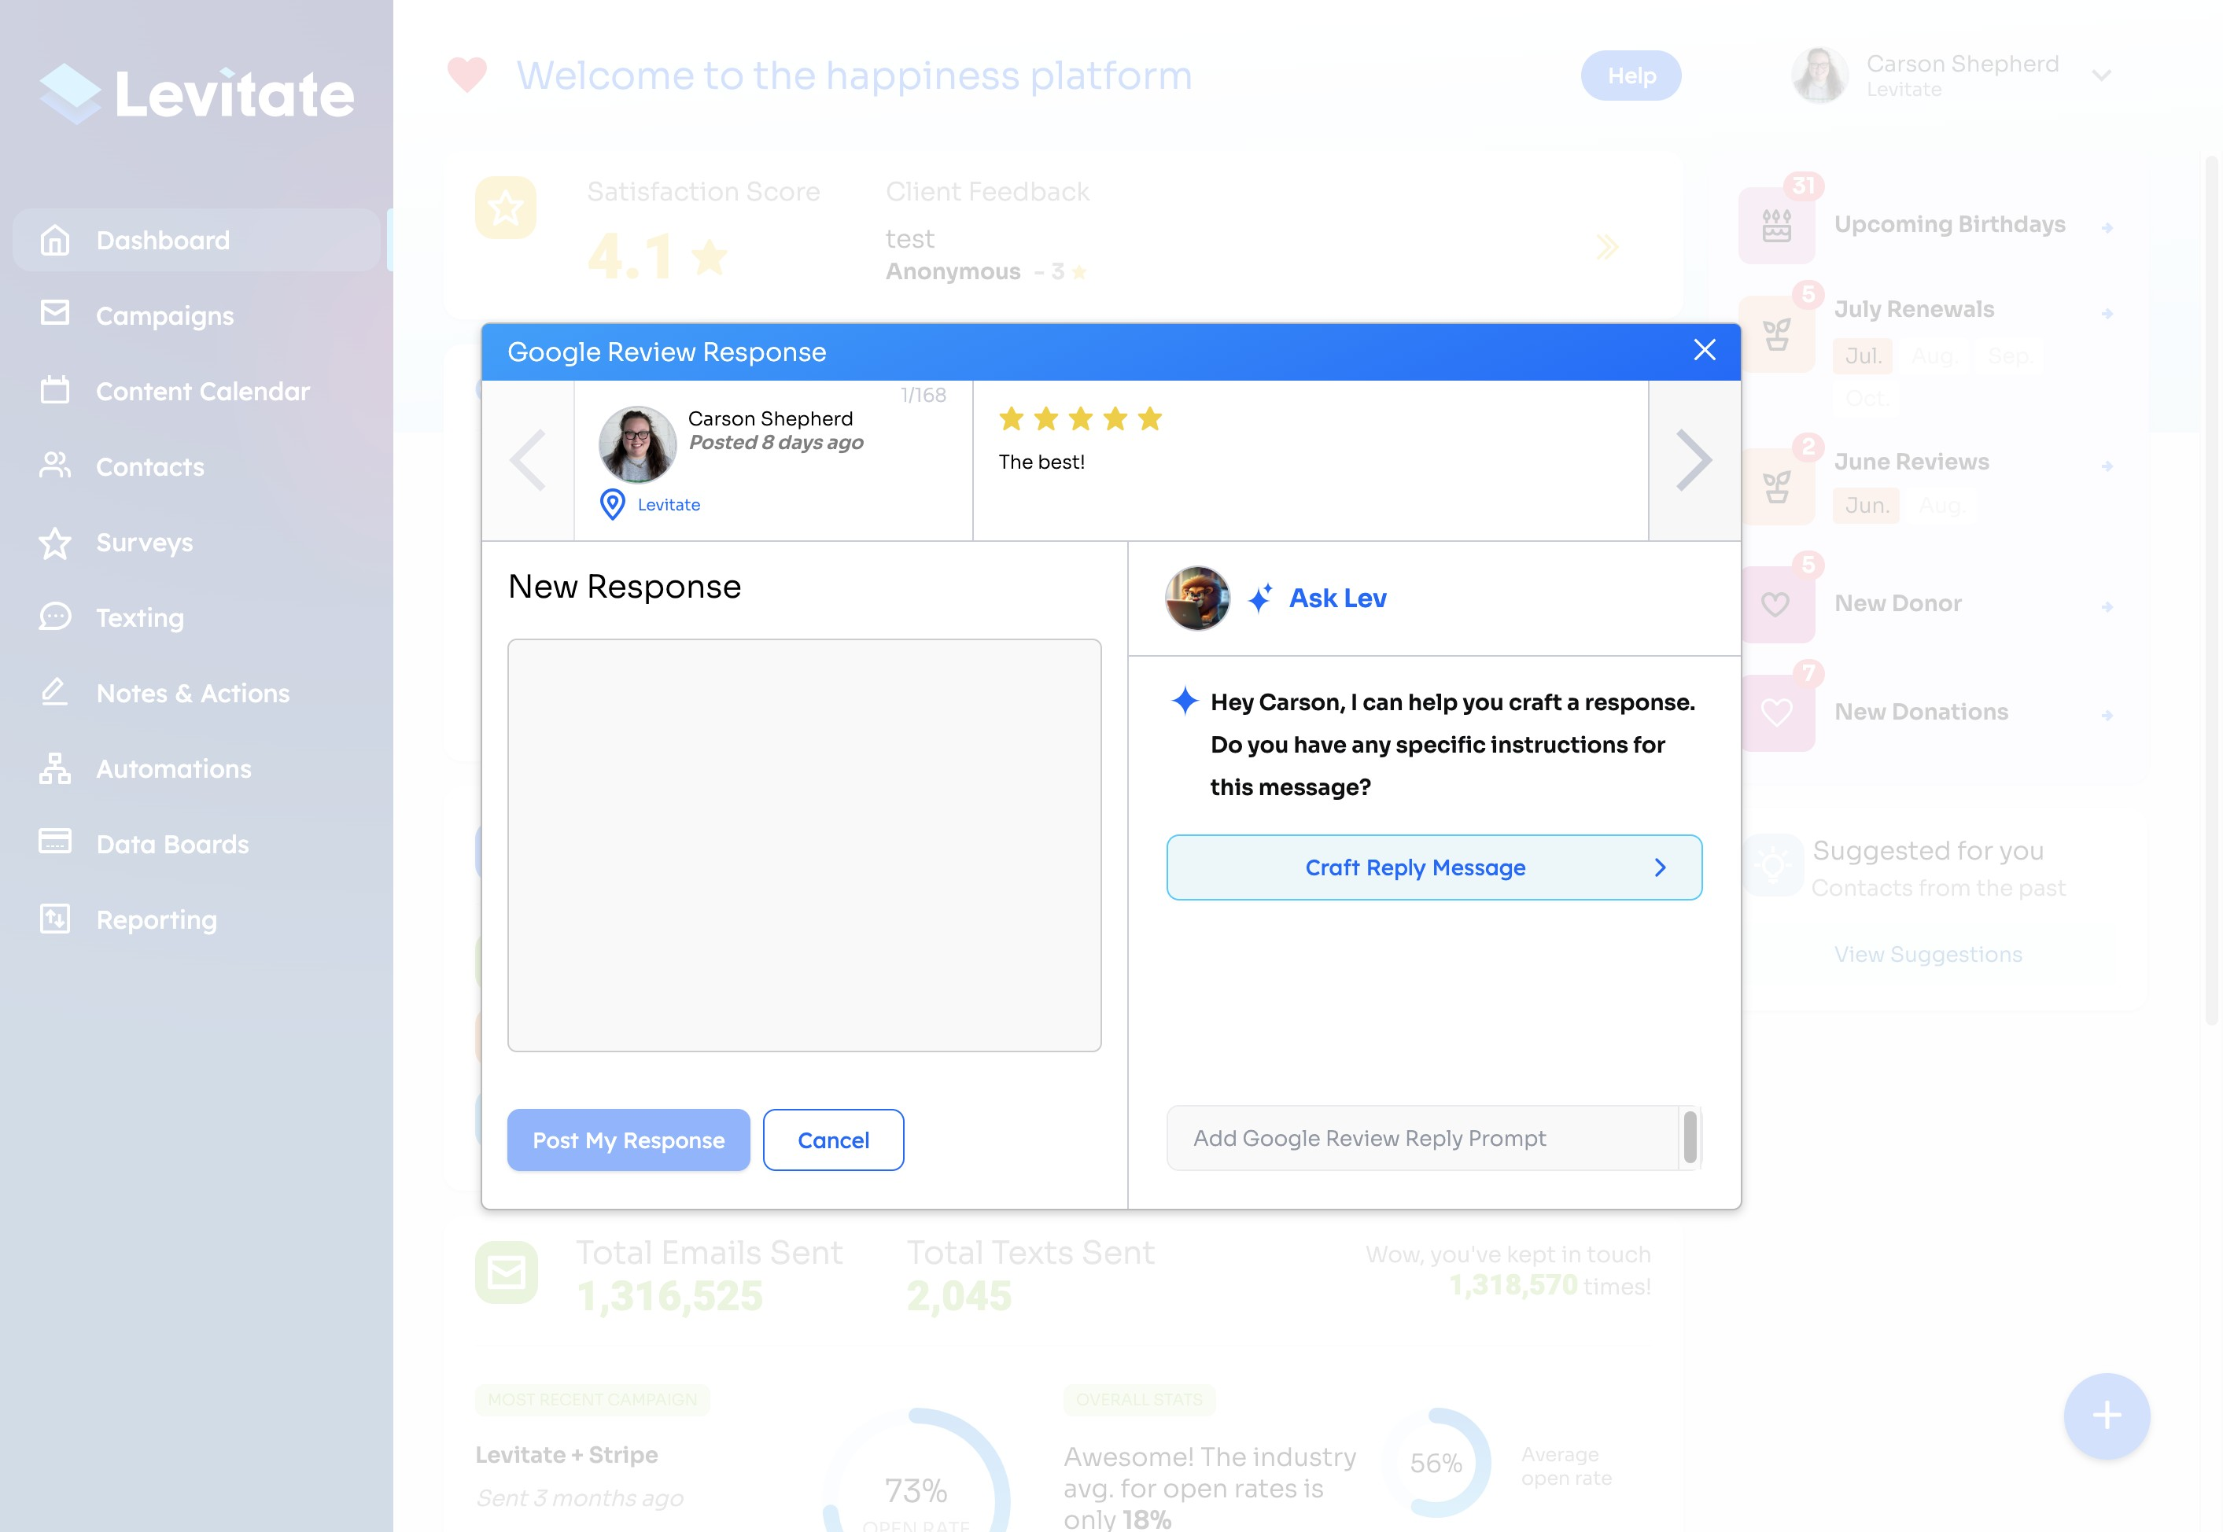Click the 1/168 review counter
2223x1532 pixels.
[x=923, y=396]
